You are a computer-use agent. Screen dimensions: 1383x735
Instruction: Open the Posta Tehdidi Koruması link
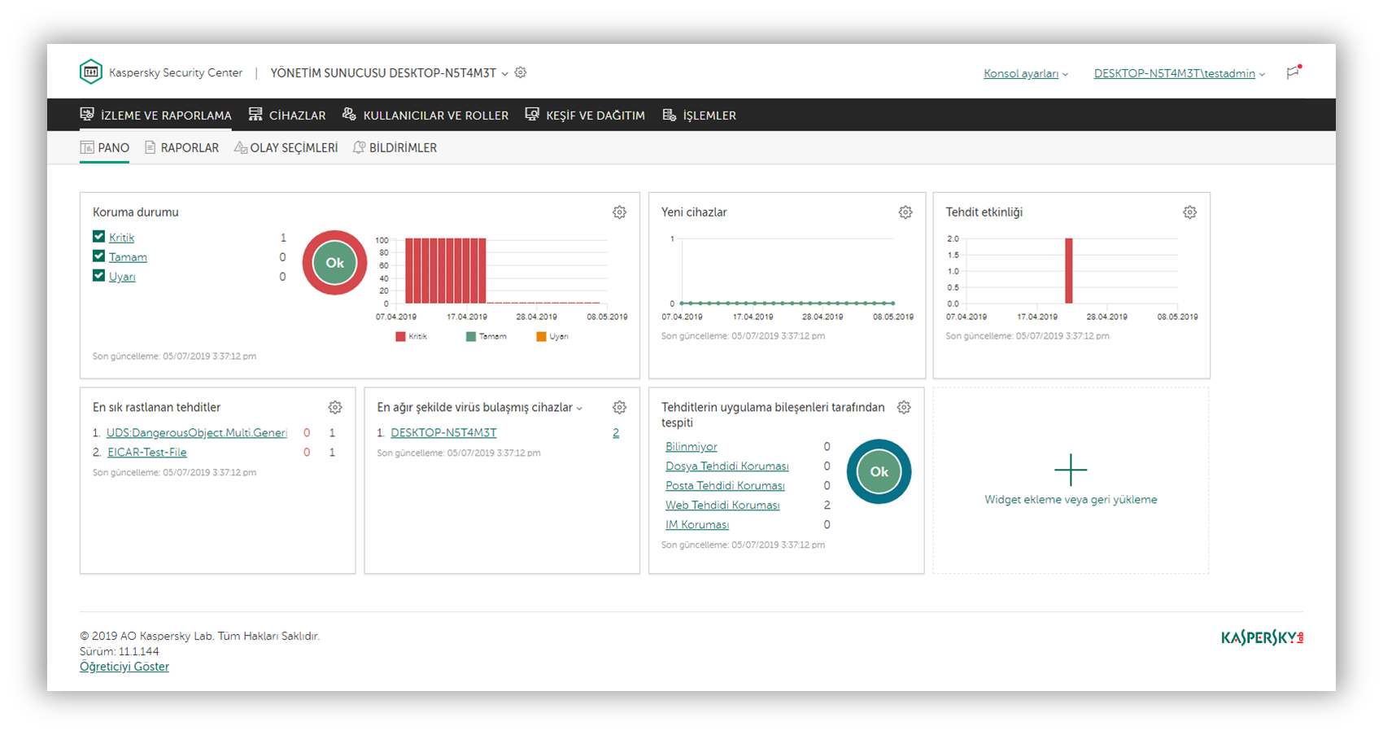click(x=725, y=486)
